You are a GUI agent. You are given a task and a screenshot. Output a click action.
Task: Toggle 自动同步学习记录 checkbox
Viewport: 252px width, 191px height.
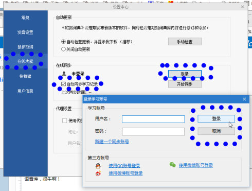click(63, 84)
